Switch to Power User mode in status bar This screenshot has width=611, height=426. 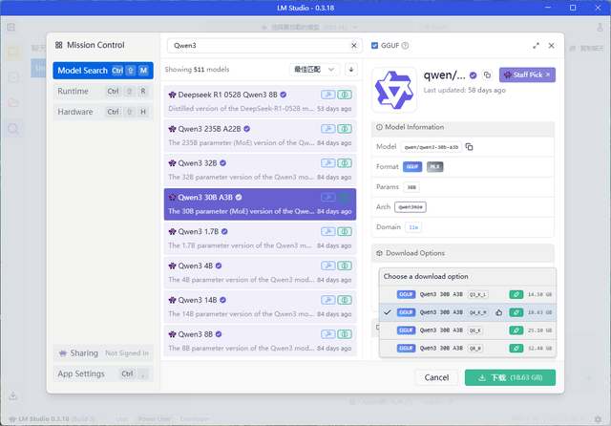pos(155,419)
